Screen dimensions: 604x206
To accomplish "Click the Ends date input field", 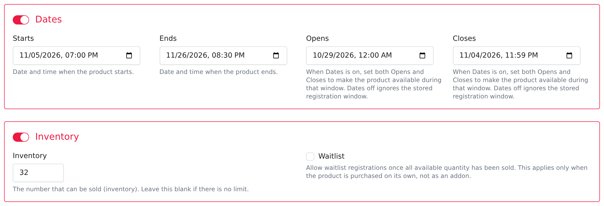I will [223, 56].
